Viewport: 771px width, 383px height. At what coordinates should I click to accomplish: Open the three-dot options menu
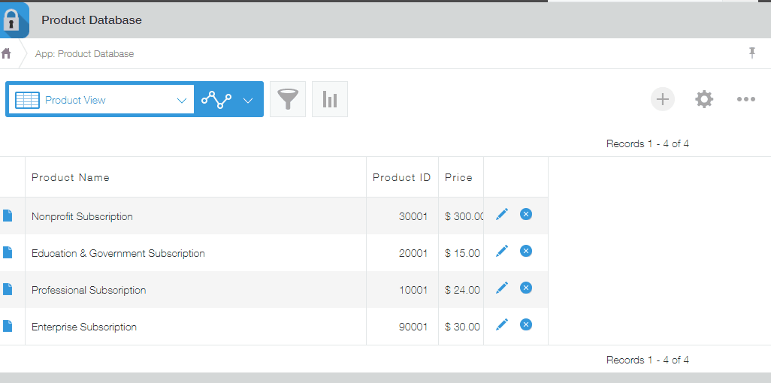pos(745,99)
